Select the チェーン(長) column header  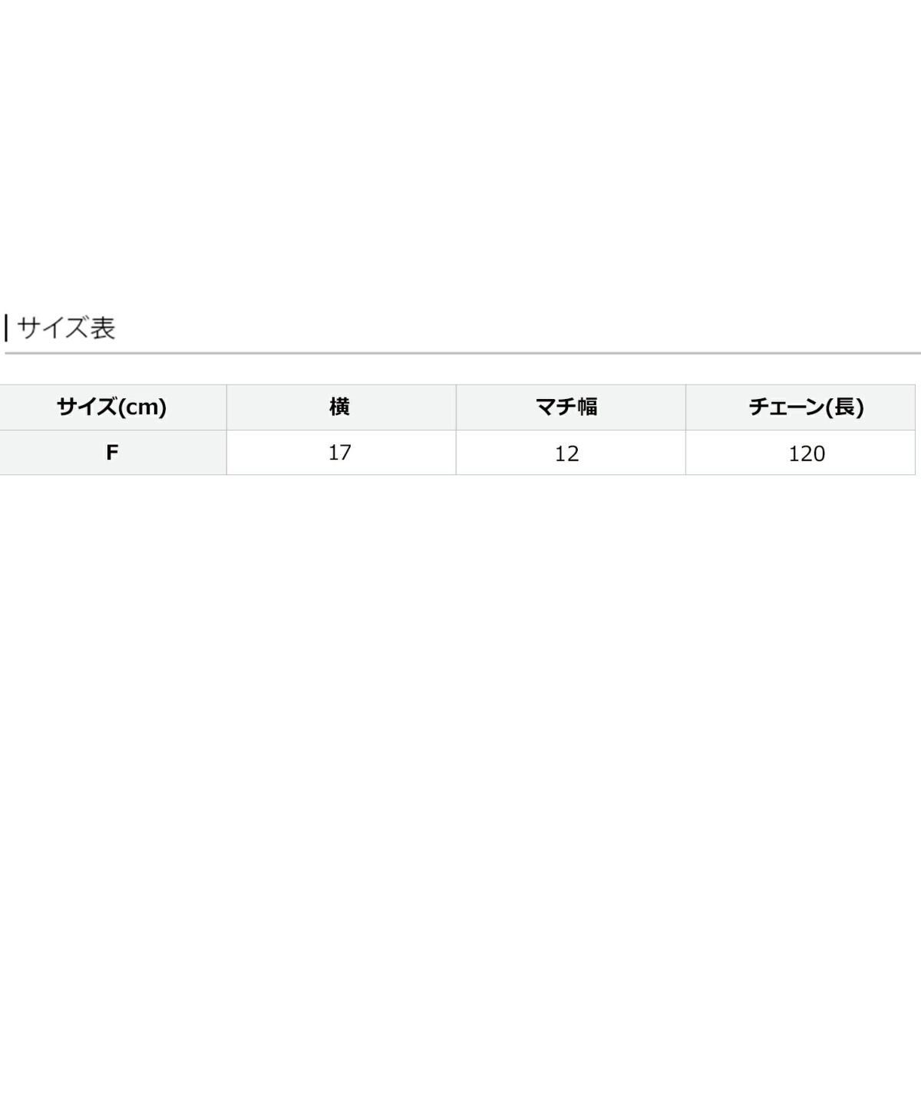point(806,407)
